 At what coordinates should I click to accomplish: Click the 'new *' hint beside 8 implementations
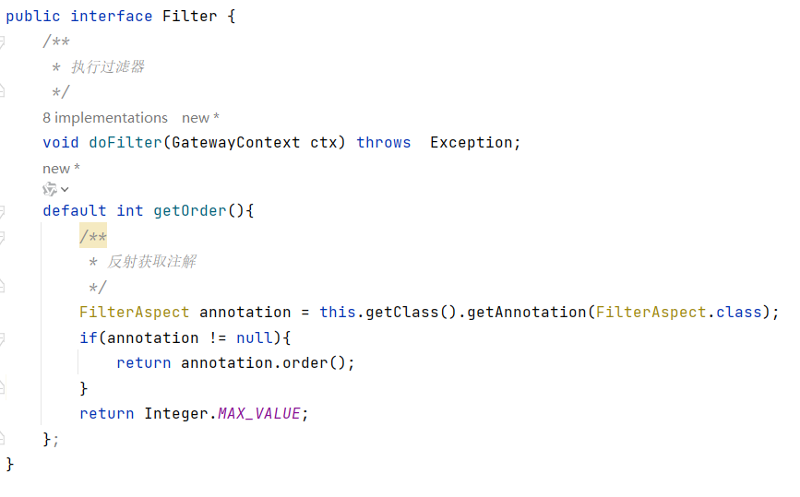click(200, 118)
